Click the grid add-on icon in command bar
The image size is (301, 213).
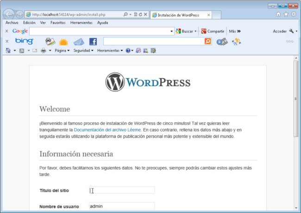(x=153, y=50)
